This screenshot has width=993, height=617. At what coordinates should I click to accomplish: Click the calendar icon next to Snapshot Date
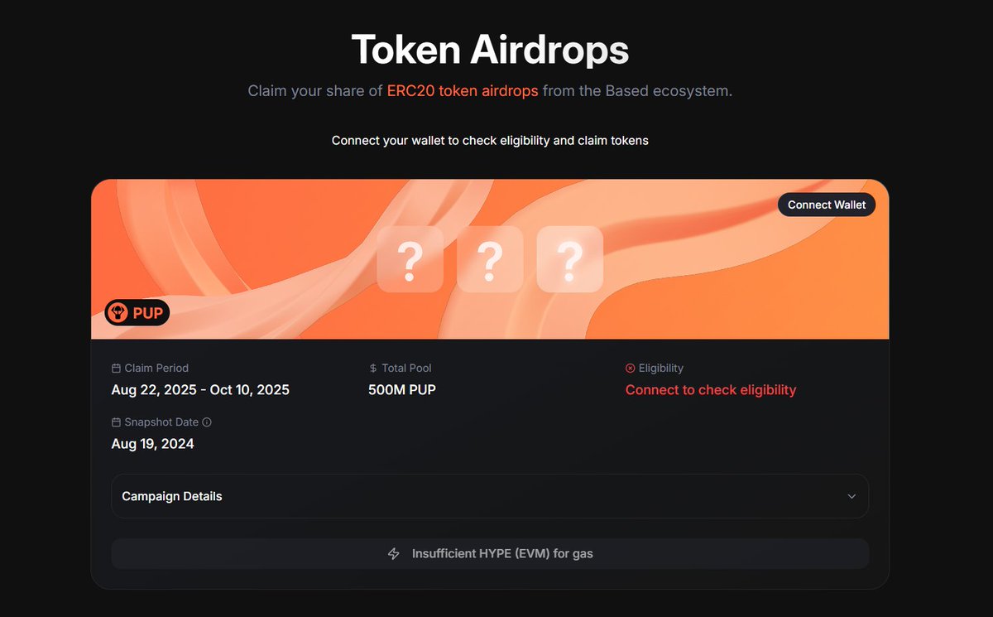coord(116,422)
